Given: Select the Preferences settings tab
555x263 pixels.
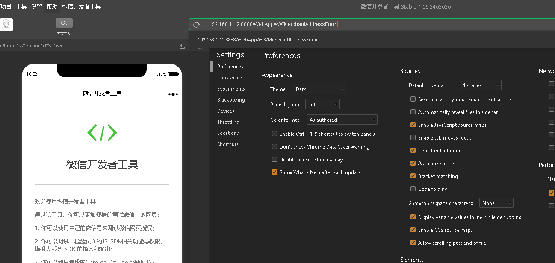Looking at the screenshot, I should 230,67.
